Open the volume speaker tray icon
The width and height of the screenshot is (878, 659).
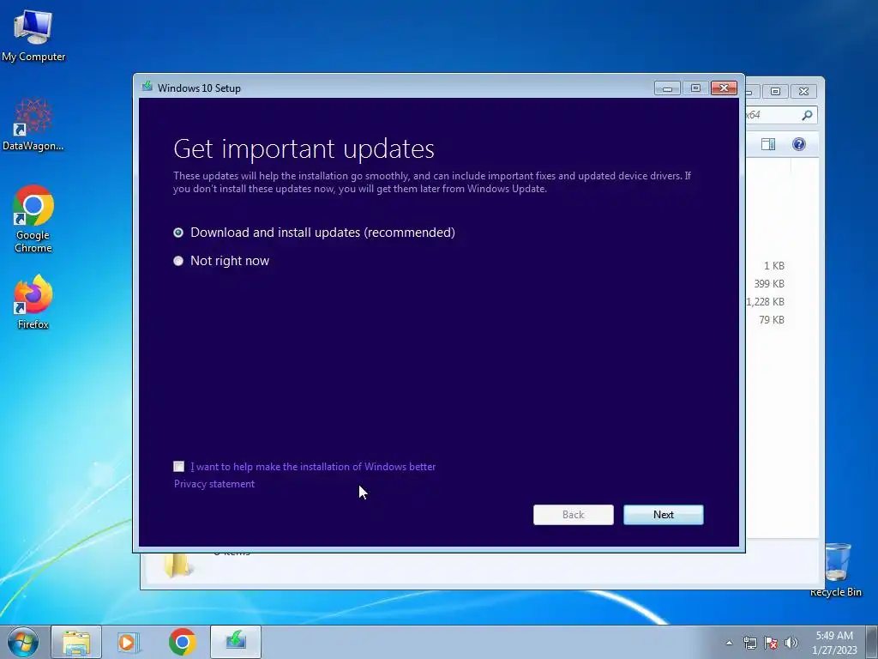(791, 643)
